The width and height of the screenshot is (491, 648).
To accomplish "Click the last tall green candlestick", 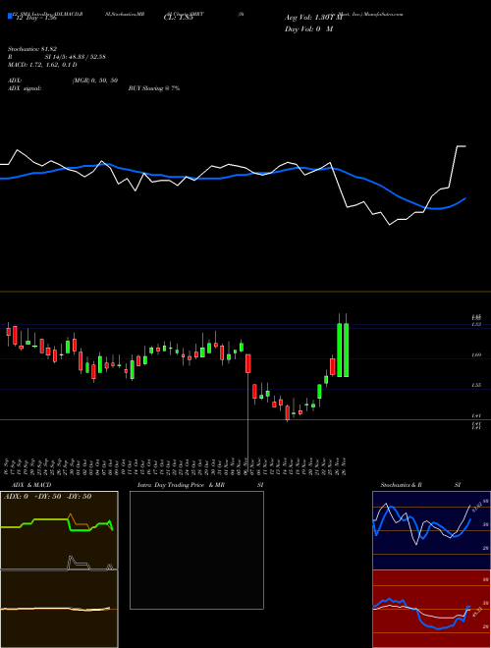I will click(x=346, y=350).
